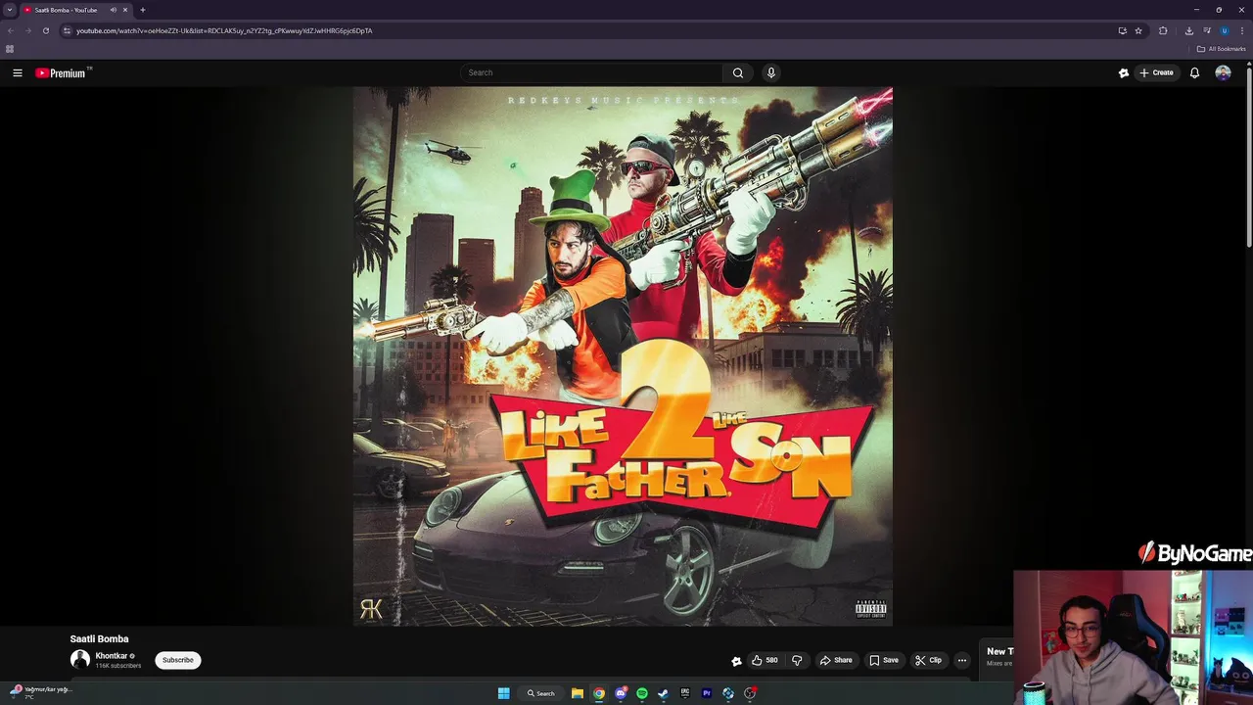
Task: Open Windows taskbar Search box
Action: pos(541,693)
